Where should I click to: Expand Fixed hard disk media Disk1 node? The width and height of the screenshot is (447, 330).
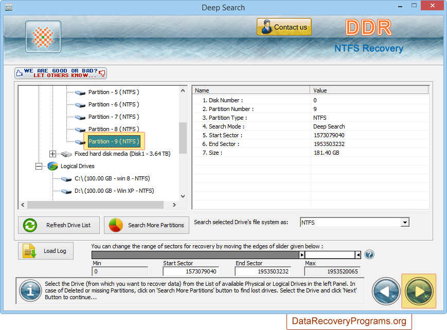click(x=52, y=154)
